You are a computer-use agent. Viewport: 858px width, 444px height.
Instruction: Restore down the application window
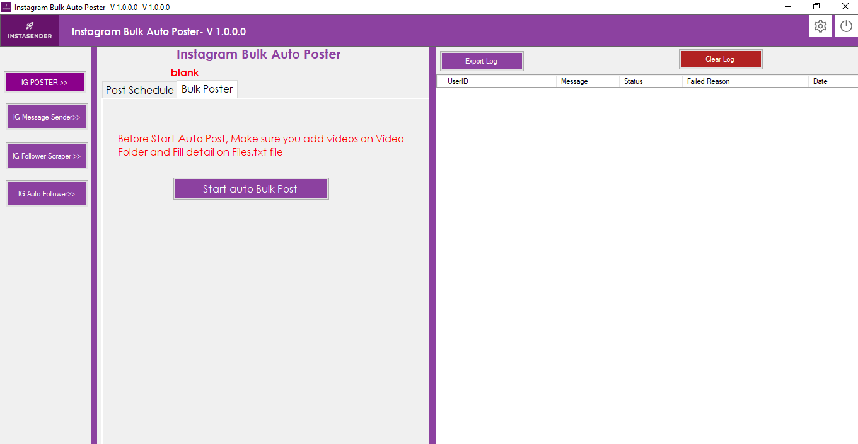816,7
